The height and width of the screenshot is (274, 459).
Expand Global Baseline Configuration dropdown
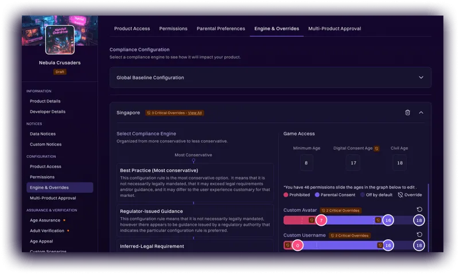pyautogui.click(x=421, y=78)
